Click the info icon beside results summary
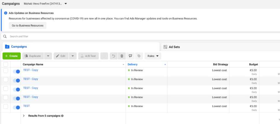The image size is (280, 124). click(x=62, y=116)
